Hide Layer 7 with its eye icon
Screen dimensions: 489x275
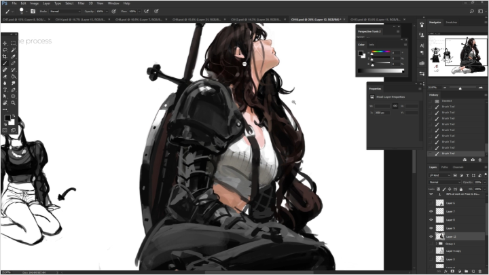(x=431, y=211)
